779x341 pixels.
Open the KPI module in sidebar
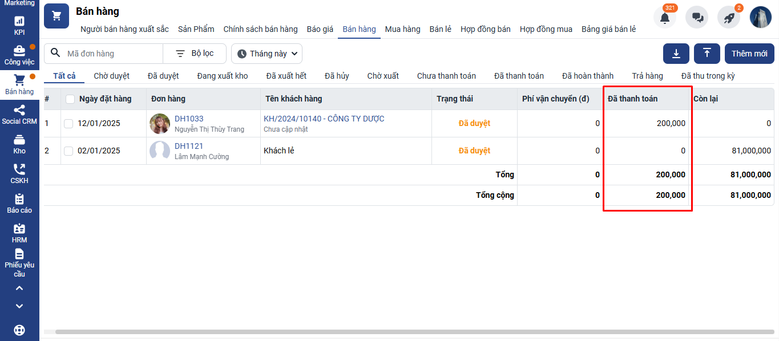point(19,26)
